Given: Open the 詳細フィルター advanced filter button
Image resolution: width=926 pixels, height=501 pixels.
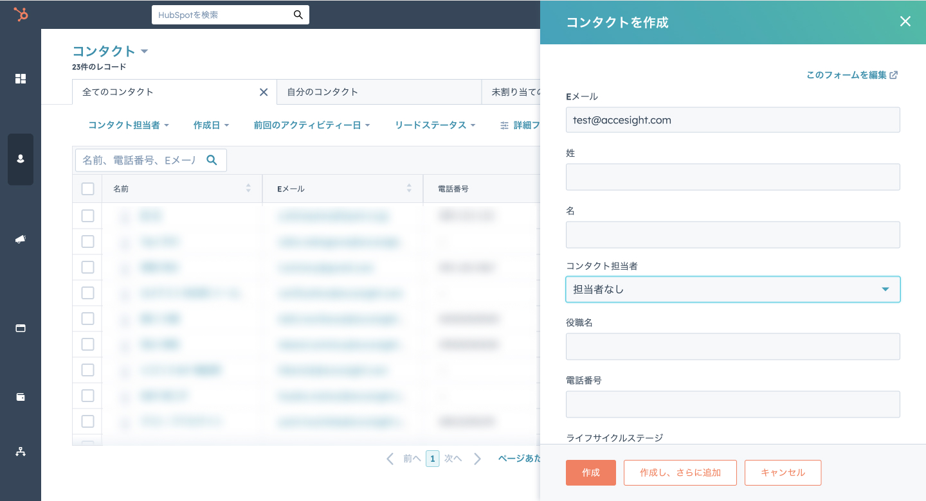Looking at the screenshot, I should click(x=520, y=125).
